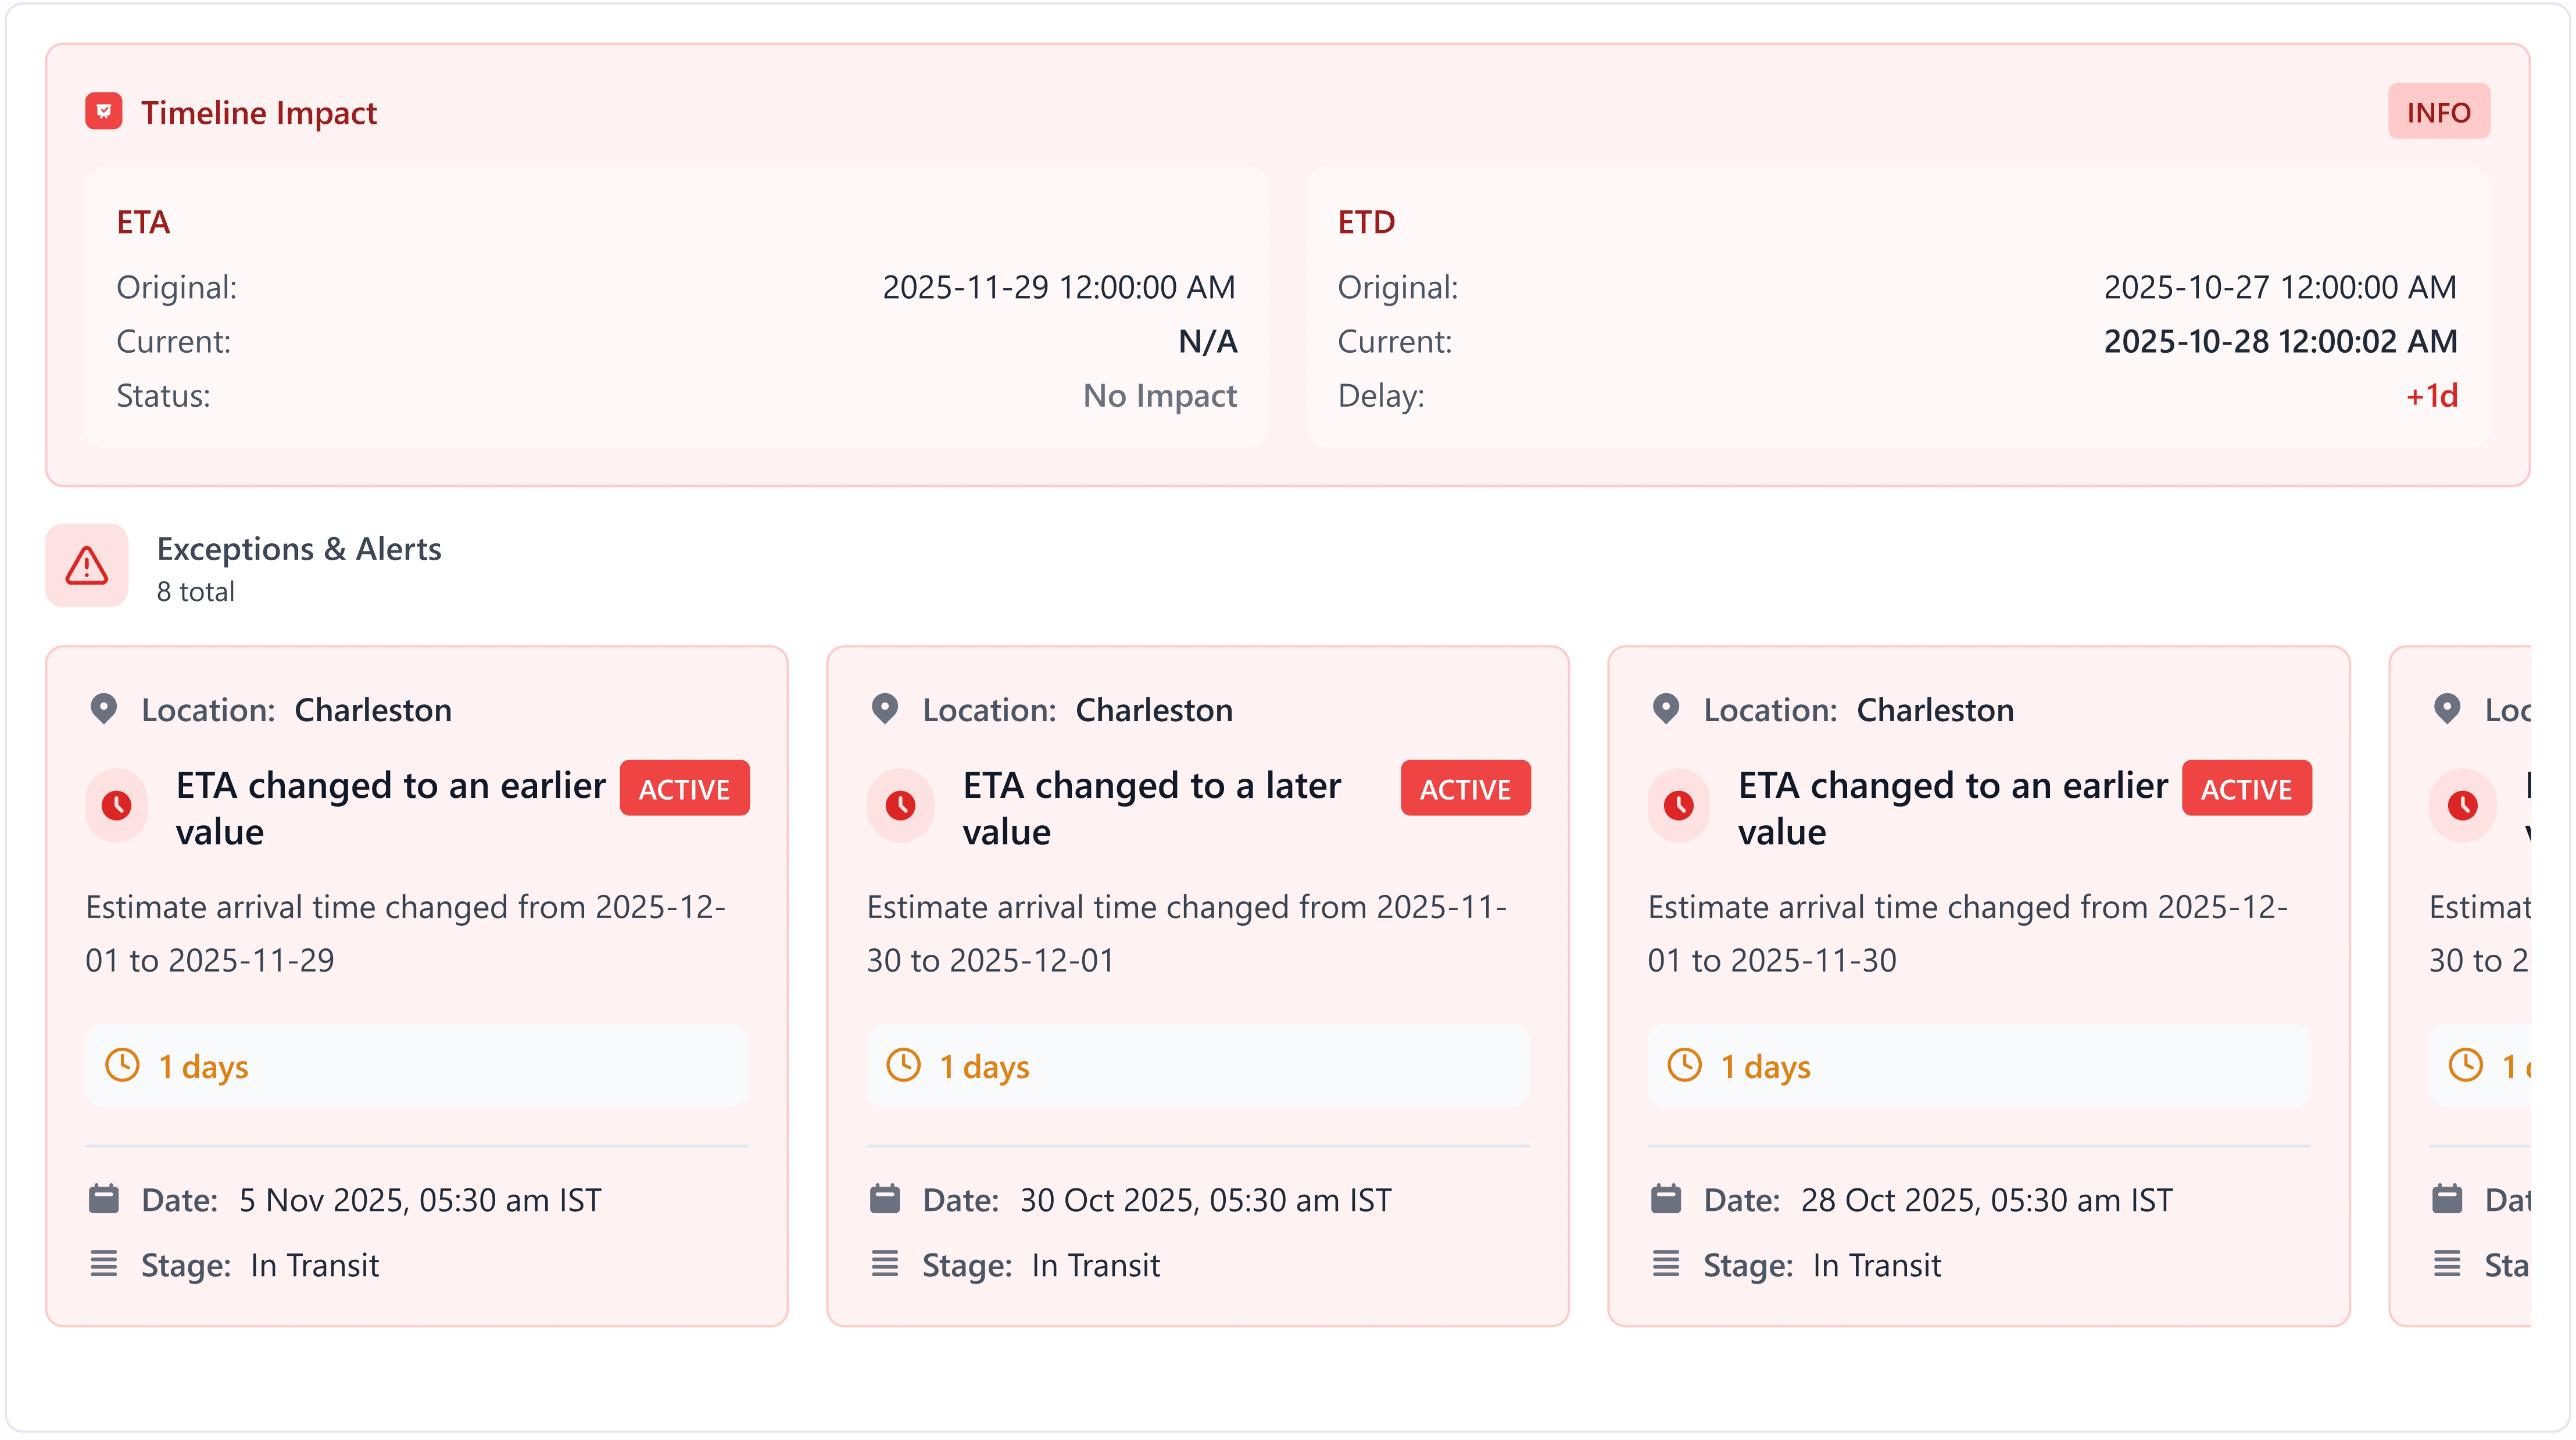Click '1 days' duration on the third card

[1765, 1067]
